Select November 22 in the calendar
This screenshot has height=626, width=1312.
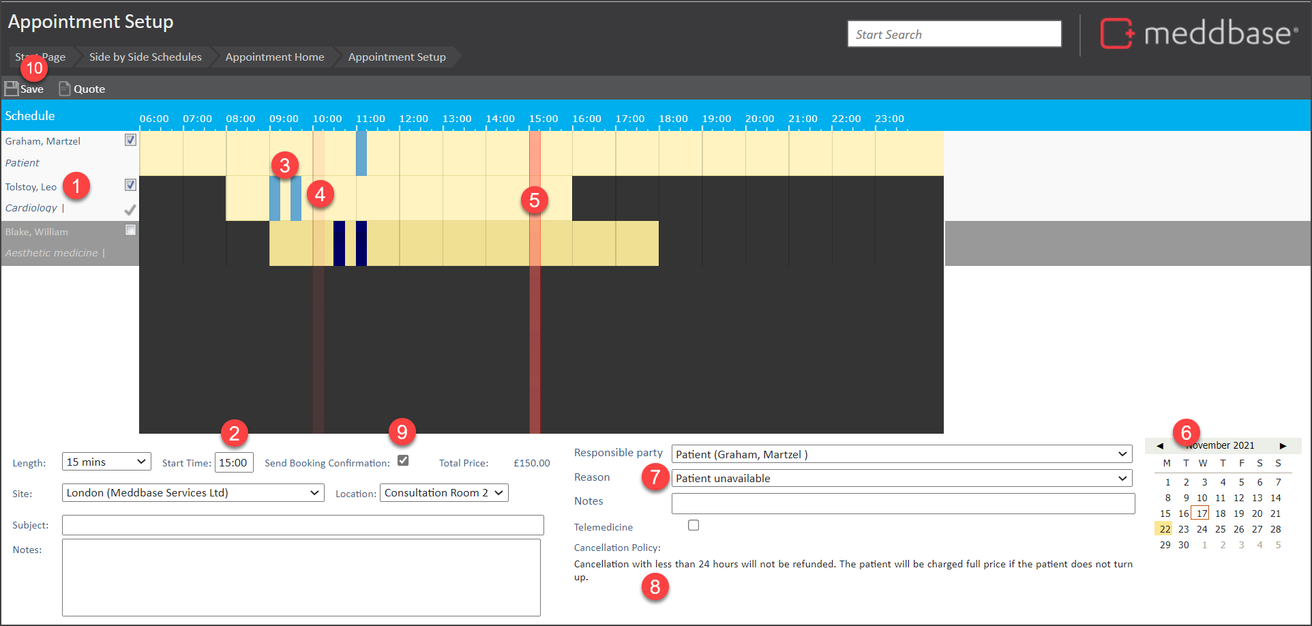[1165, 529]
